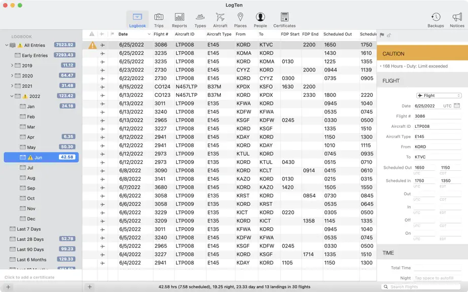Click the Scheduled Out UTC field 1650
Screen dimensions: 468x292
tap(424, 167)
